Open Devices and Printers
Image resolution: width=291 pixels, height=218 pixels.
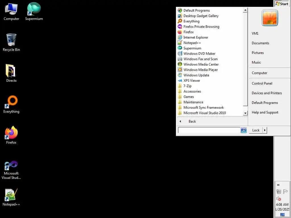(x=267, y=93)
